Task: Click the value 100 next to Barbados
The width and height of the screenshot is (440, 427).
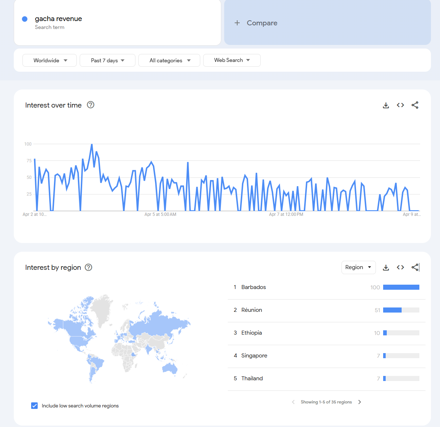Action: [375, 287]
